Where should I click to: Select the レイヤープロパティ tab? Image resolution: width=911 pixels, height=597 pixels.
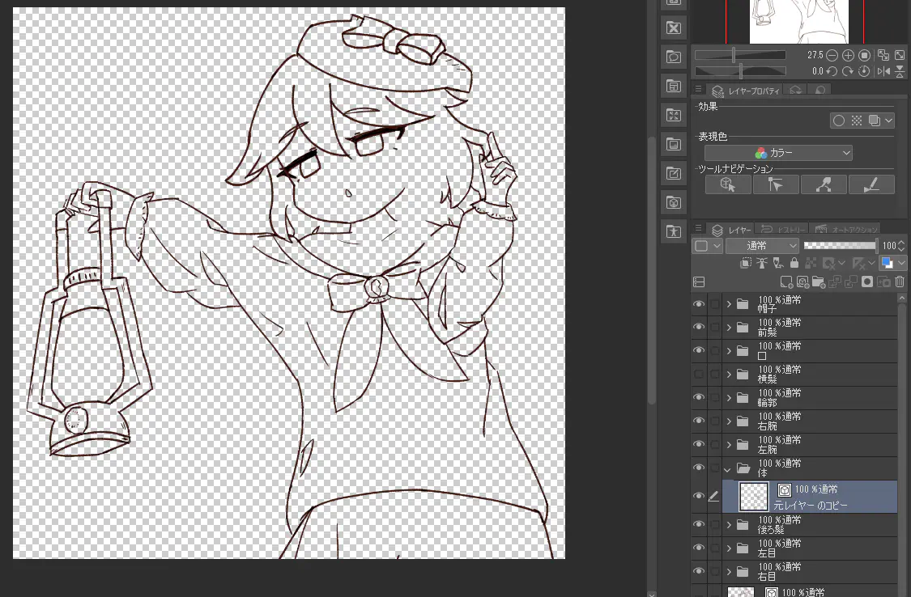click(x=746, y=91)
